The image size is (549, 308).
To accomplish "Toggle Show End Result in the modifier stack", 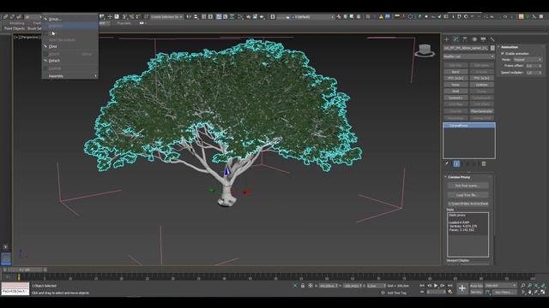I will coord(456,163).
